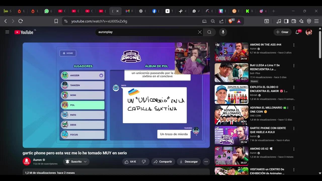Open the zoom magnifier icon in the address bar

tap(213, 21)
